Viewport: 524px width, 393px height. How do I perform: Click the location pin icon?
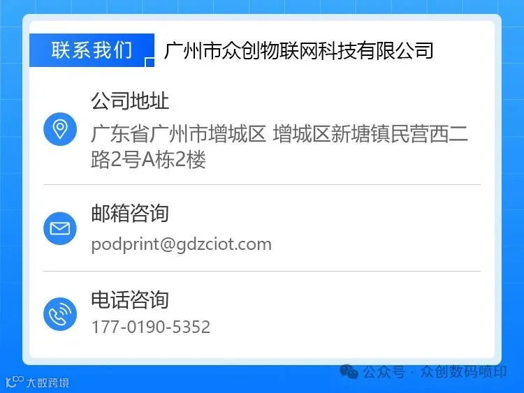click(x=60, y=129)
